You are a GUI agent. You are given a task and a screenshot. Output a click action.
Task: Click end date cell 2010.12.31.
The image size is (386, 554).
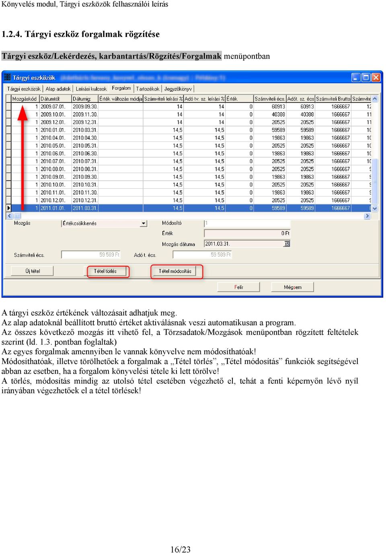click(x=85, y=200)
